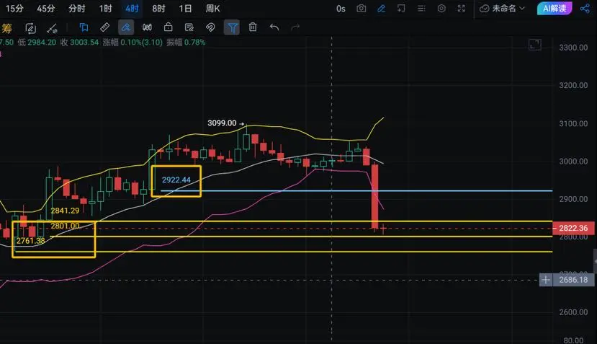597x344 pixels.
Task: Expand the side panel handle at right edge
Action: coord(595,261)
